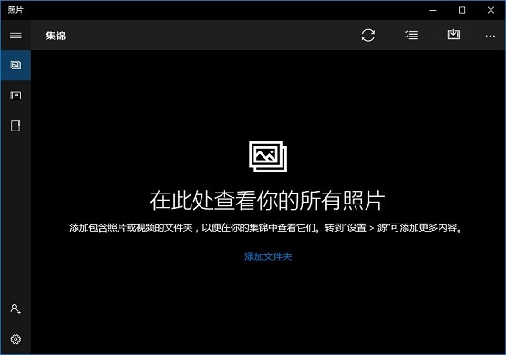This screenshot has width=506, height=355.
Task: Open the hamburger navigation menu
Action: [15, 36]
